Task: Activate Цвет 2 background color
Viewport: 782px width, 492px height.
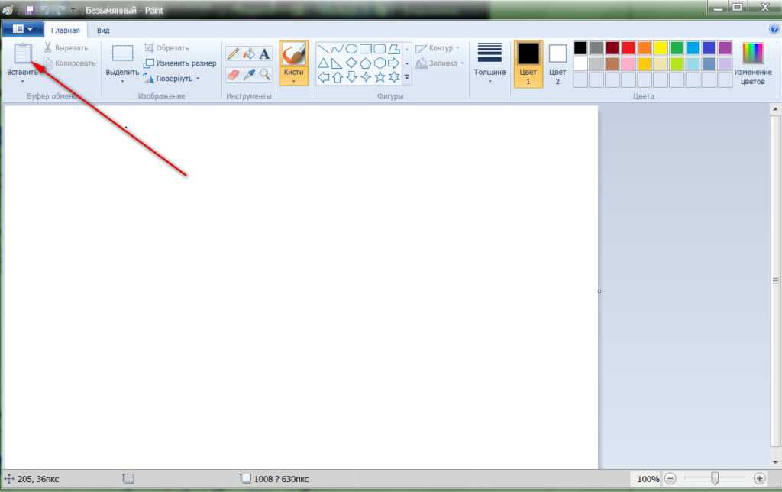Action: point(557,64)
